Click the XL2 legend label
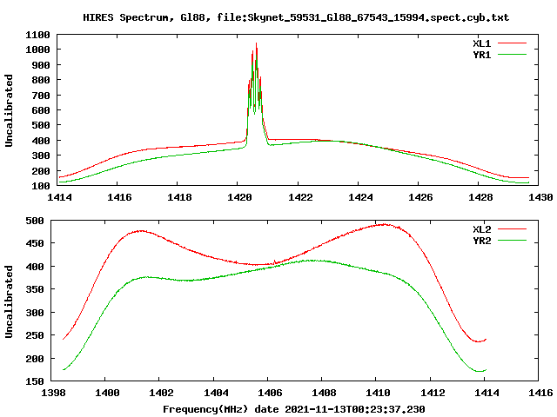This screenshot has width=557, height=417. coord(481,229)
